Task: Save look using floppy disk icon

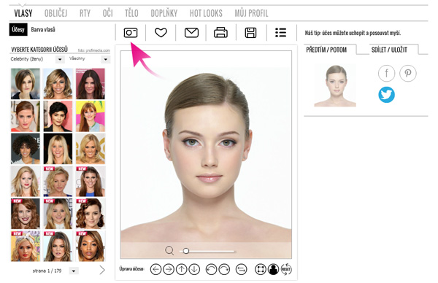Action: 250,33
